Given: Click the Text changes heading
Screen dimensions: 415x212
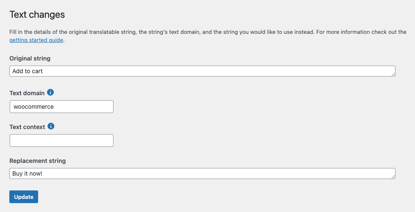Looking at the screenshot, I should [37, 15].
